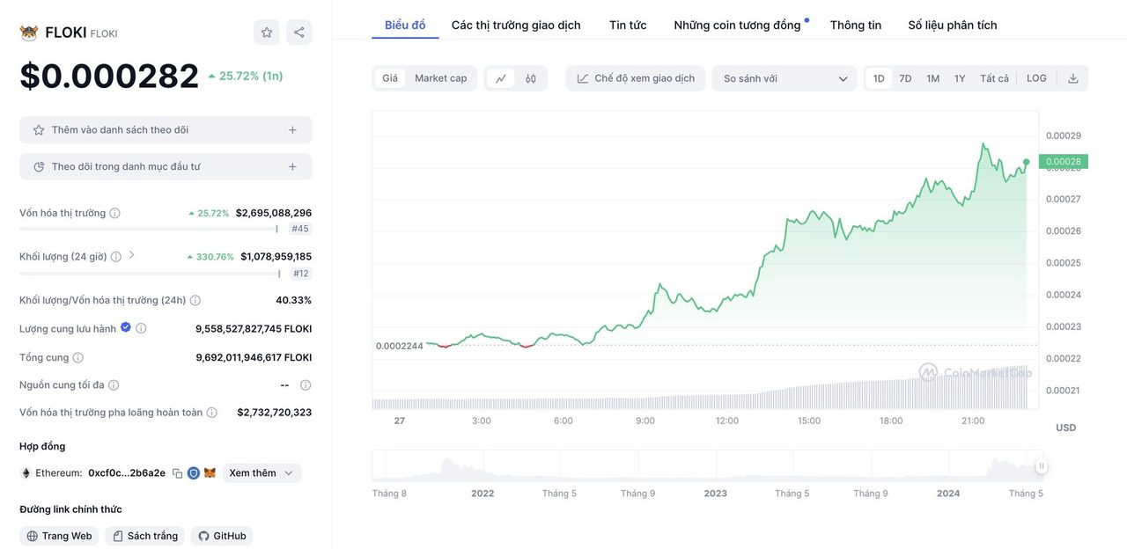Viewport: 1127px width, 549px height.
Task: Copy the Ethereum contract address
Action: click(x=177, y=473)
